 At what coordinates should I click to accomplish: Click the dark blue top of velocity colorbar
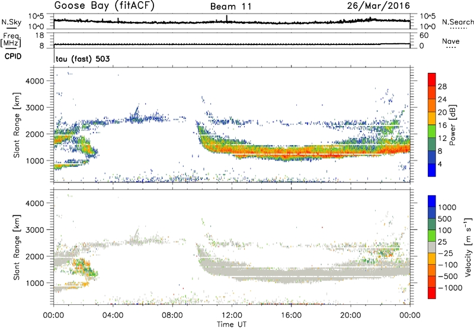432,201
